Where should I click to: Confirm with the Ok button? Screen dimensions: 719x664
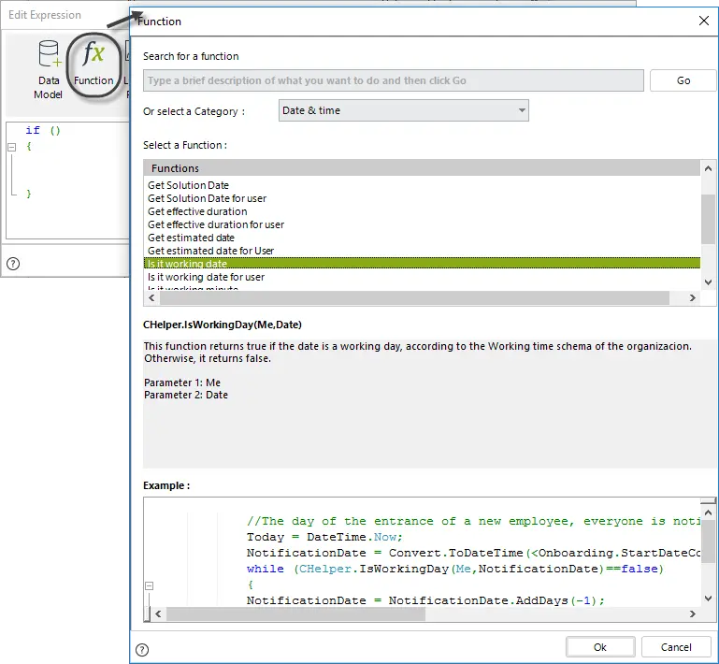click(x=600, y=647)
